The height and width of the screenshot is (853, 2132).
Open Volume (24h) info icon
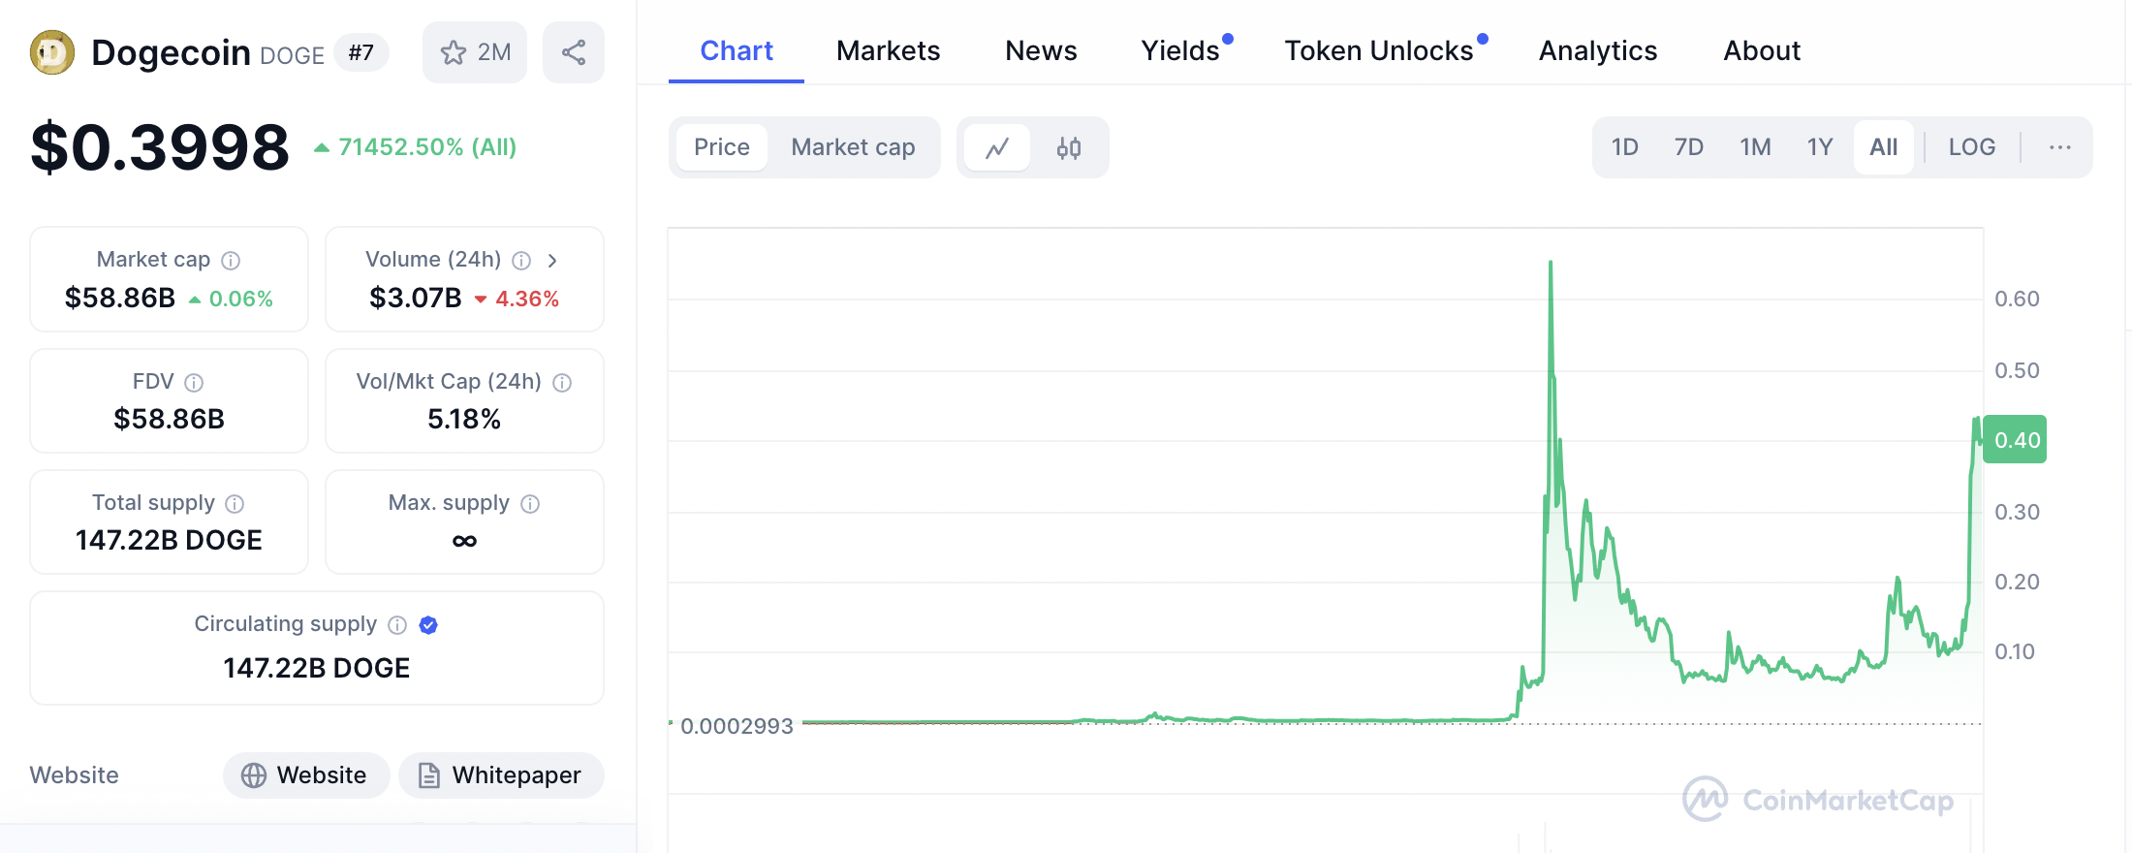pos(521,261)
